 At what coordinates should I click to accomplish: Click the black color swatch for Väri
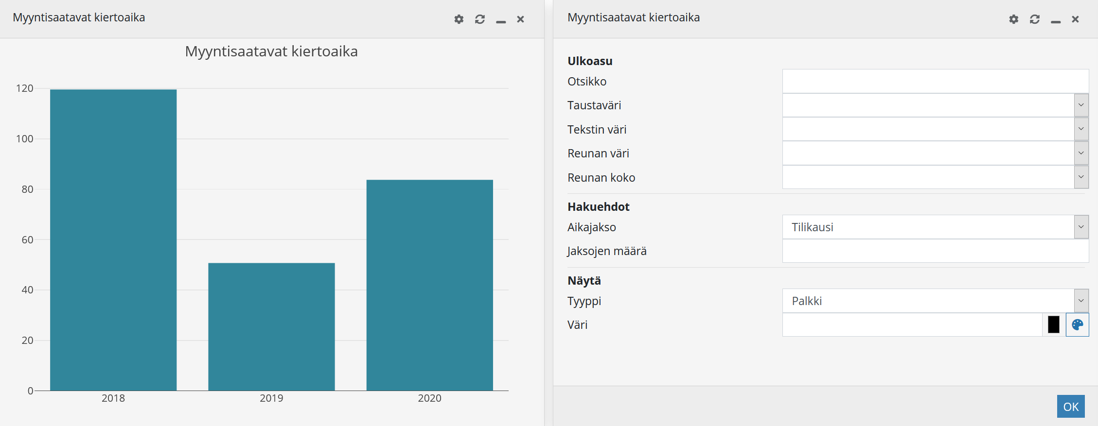click(1053, 325)
